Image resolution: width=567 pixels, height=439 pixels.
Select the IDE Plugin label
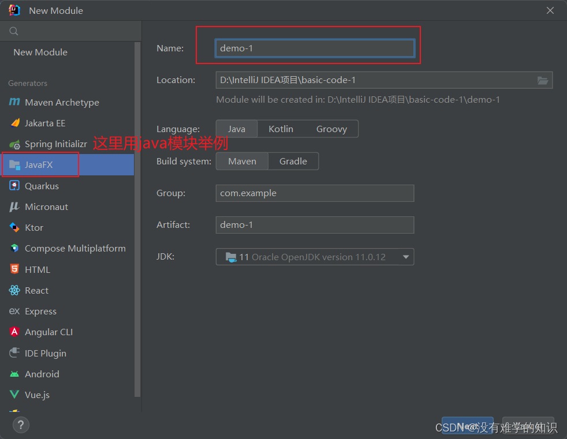[x=46, y=354]
